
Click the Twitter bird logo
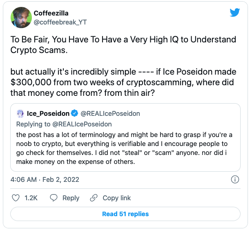pyautogui.click(x=234, y=13)
